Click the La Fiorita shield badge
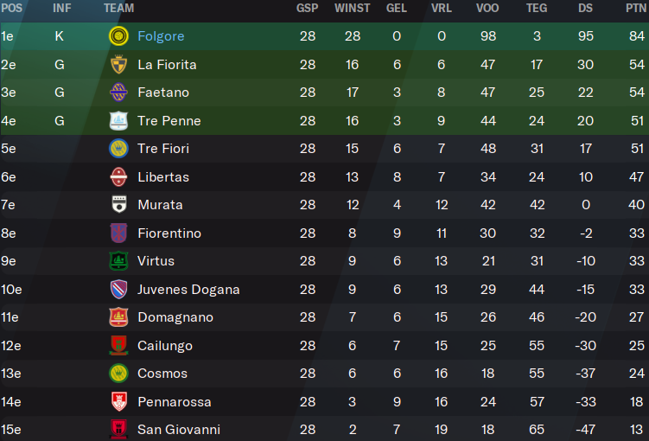This screenshot has width=649, height=441. tap(118, 65)
